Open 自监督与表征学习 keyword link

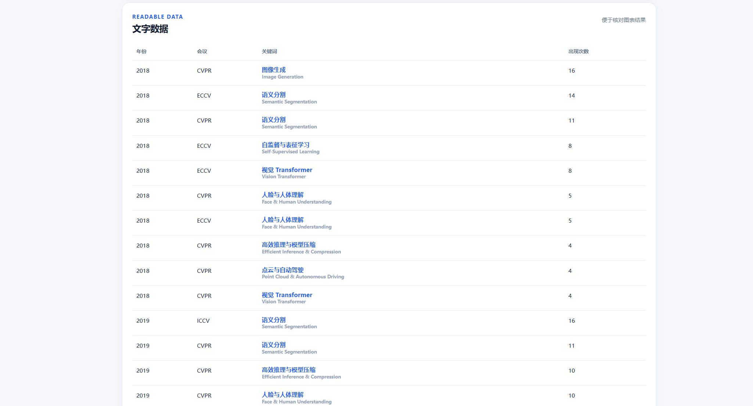tap(285, 145)
